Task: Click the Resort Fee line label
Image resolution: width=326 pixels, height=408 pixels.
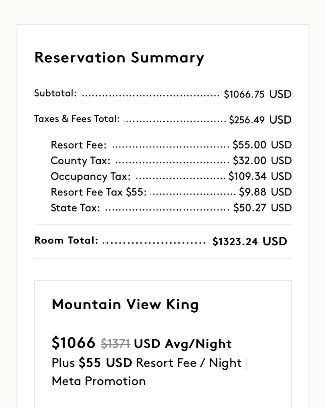Action: [79, 145]
